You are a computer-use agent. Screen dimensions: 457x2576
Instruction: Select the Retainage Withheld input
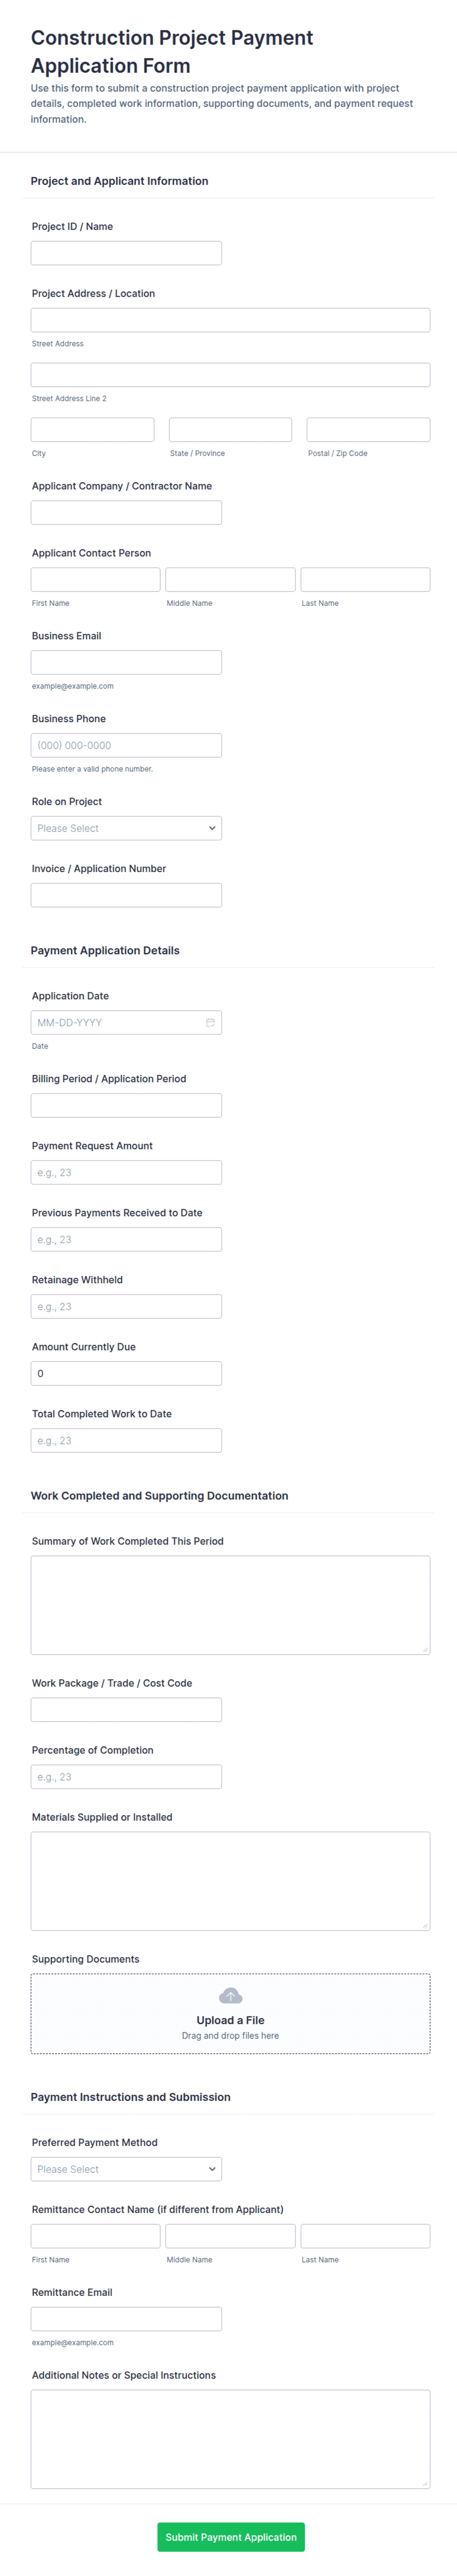[126, 1306]
